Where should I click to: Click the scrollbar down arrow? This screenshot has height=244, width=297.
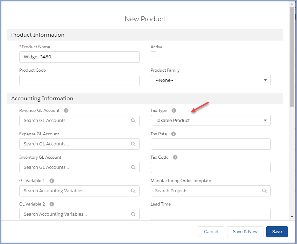pos(292,217)
